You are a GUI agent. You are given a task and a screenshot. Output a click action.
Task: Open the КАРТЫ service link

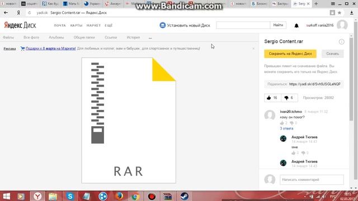point(76,26)
